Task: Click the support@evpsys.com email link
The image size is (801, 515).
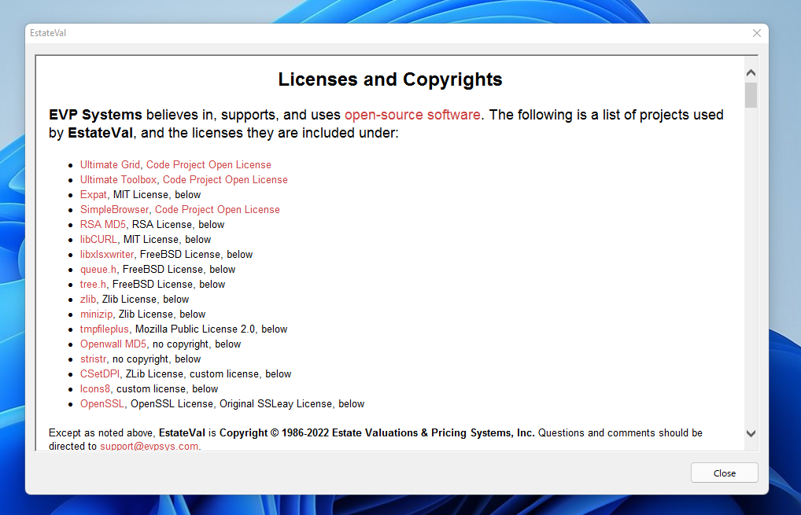Action: click(149, 446)
